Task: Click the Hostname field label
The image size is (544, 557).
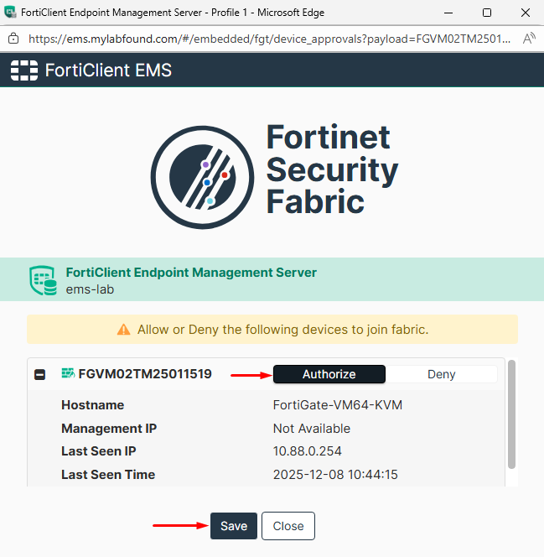Action: click(92, 405)
